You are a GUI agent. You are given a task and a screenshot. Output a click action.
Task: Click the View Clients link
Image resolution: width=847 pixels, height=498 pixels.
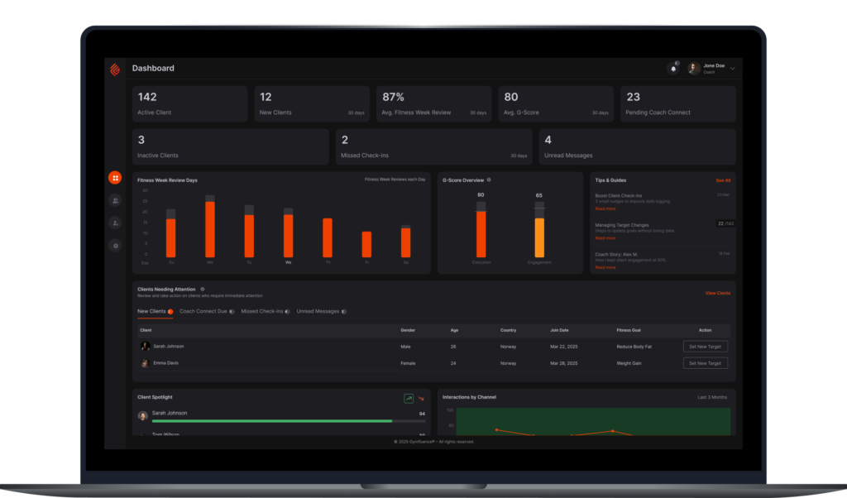717,293
